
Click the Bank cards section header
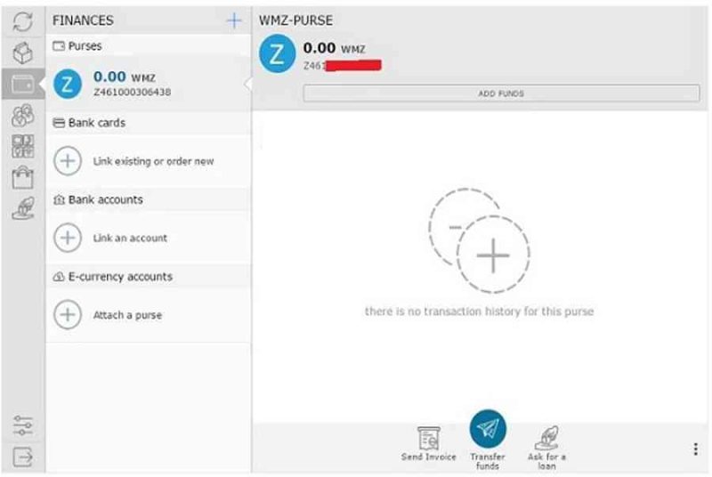tap(149, 123)
